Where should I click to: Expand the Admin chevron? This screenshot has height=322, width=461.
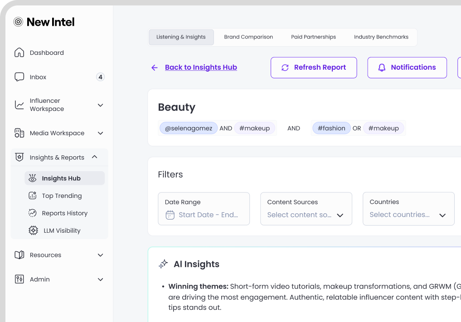point(100,279)
